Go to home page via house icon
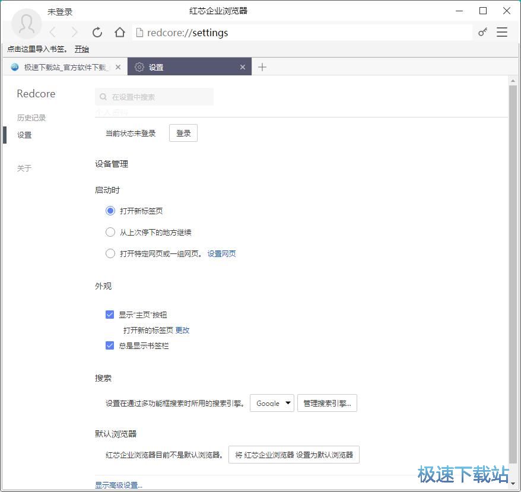The width and height of the screenshot is (521, 492). coord(120,33)
